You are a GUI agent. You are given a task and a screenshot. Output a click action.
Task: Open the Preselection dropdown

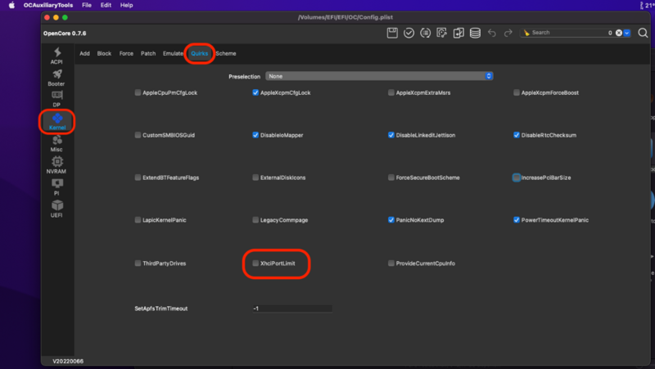pyautogui.click(x=379, y=76)
